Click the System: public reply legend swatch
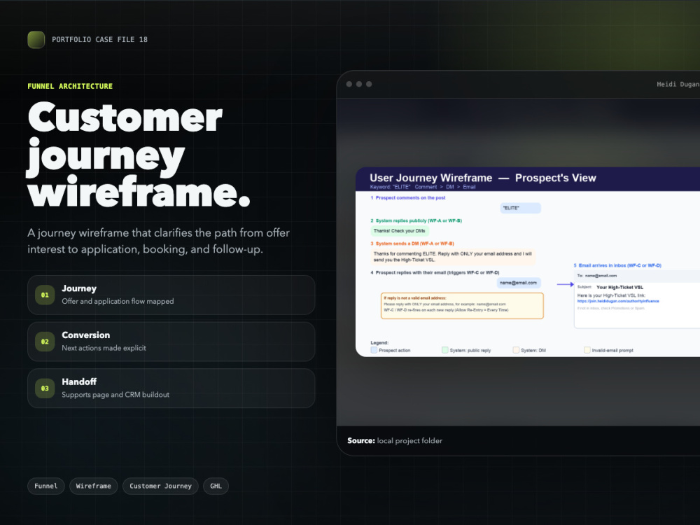Screen dimensions: 700x525 [445, 351]
